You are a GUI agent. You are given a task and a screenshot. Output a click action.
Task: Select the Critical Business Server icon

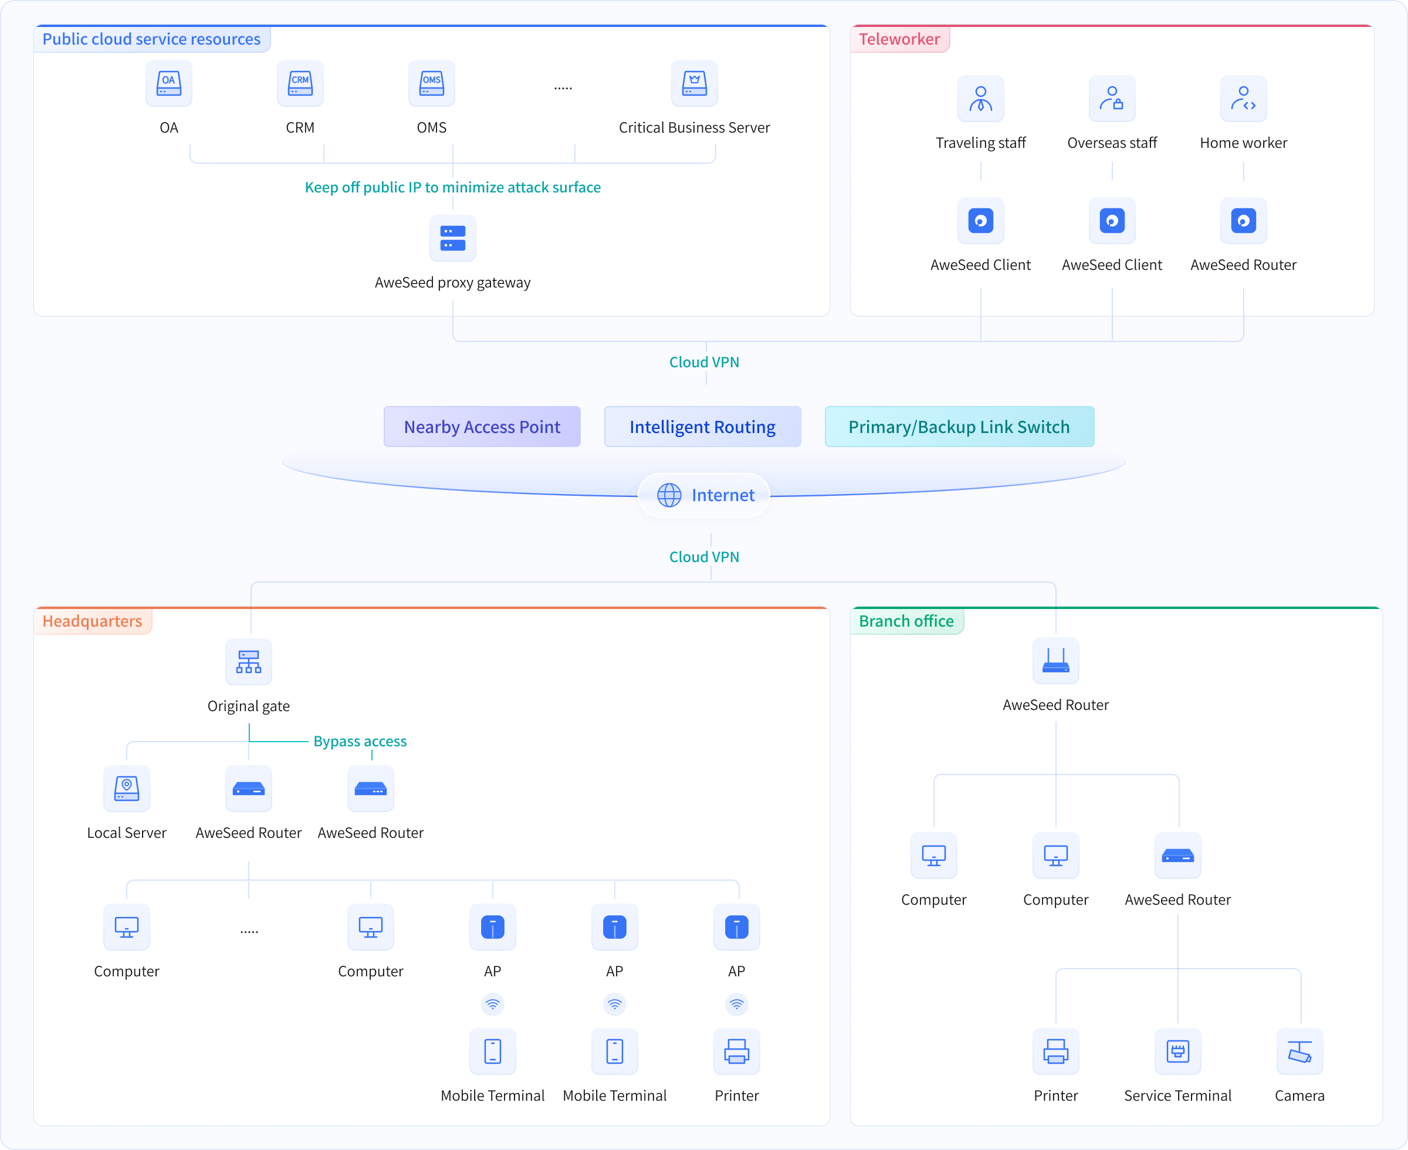tap(694, 83)
